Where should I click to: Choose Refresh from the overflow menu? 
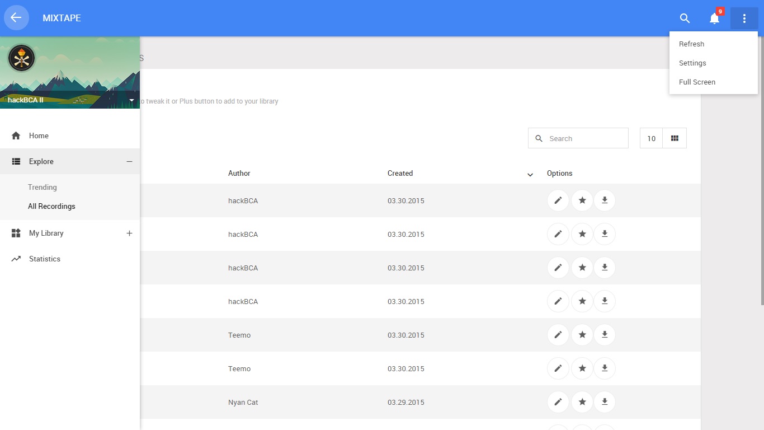(x=714, y=44)
